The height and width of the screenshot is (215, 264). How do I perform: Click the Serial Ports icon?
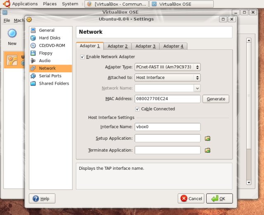pyautogui.click(x=33, y=76)
